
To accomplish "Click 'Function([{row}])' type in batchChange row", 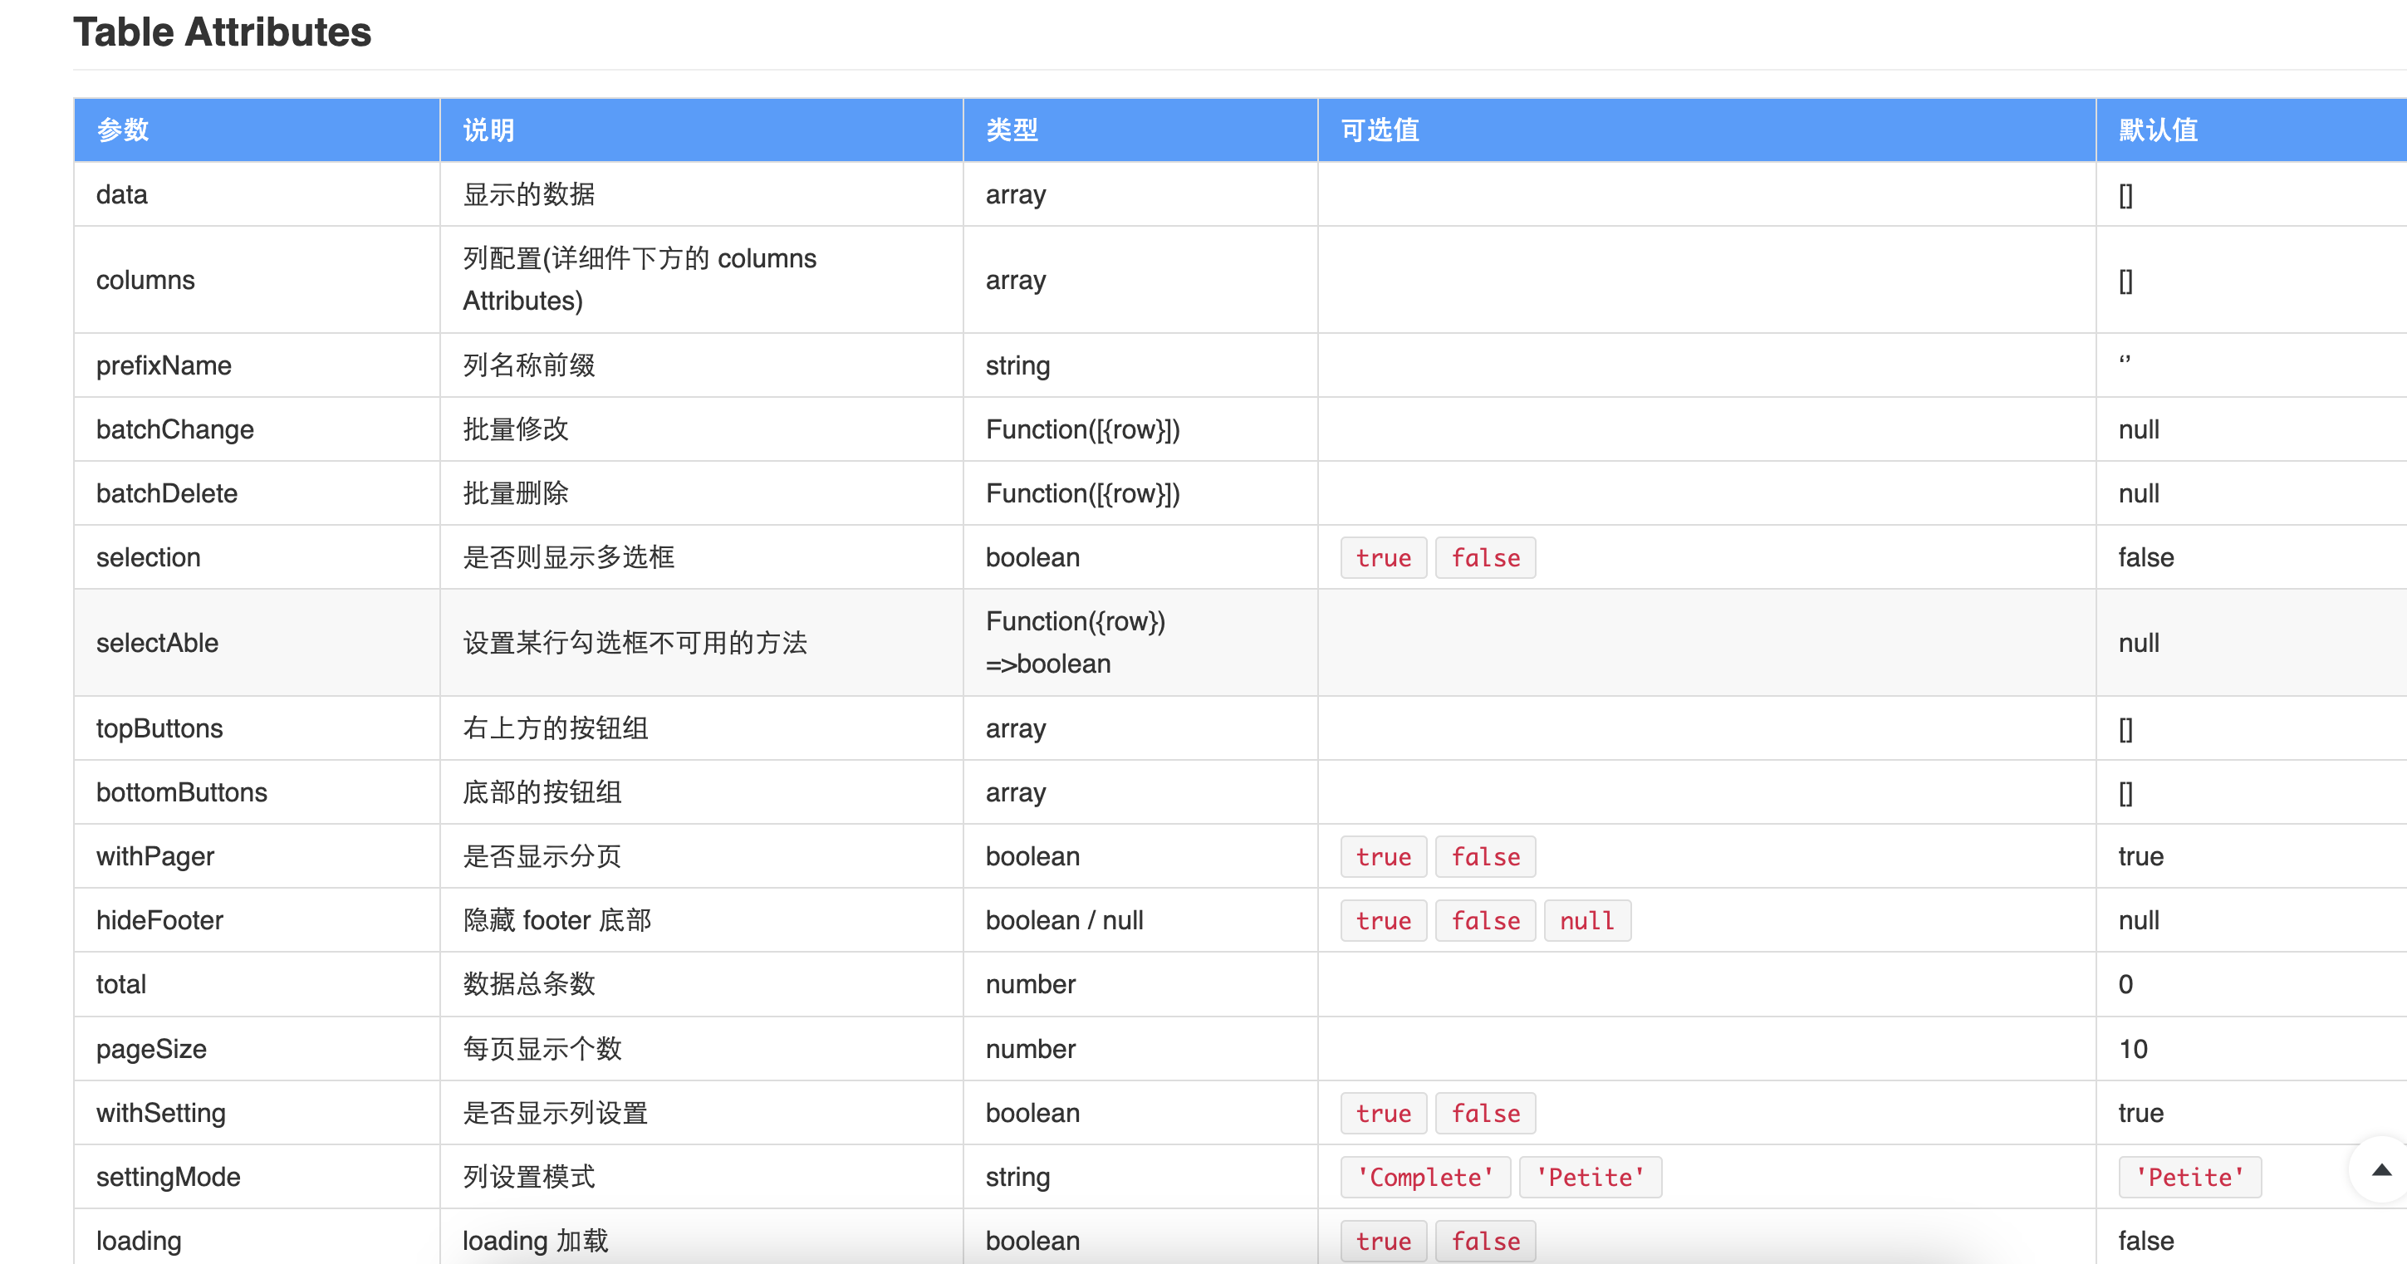I will 1082,429.
